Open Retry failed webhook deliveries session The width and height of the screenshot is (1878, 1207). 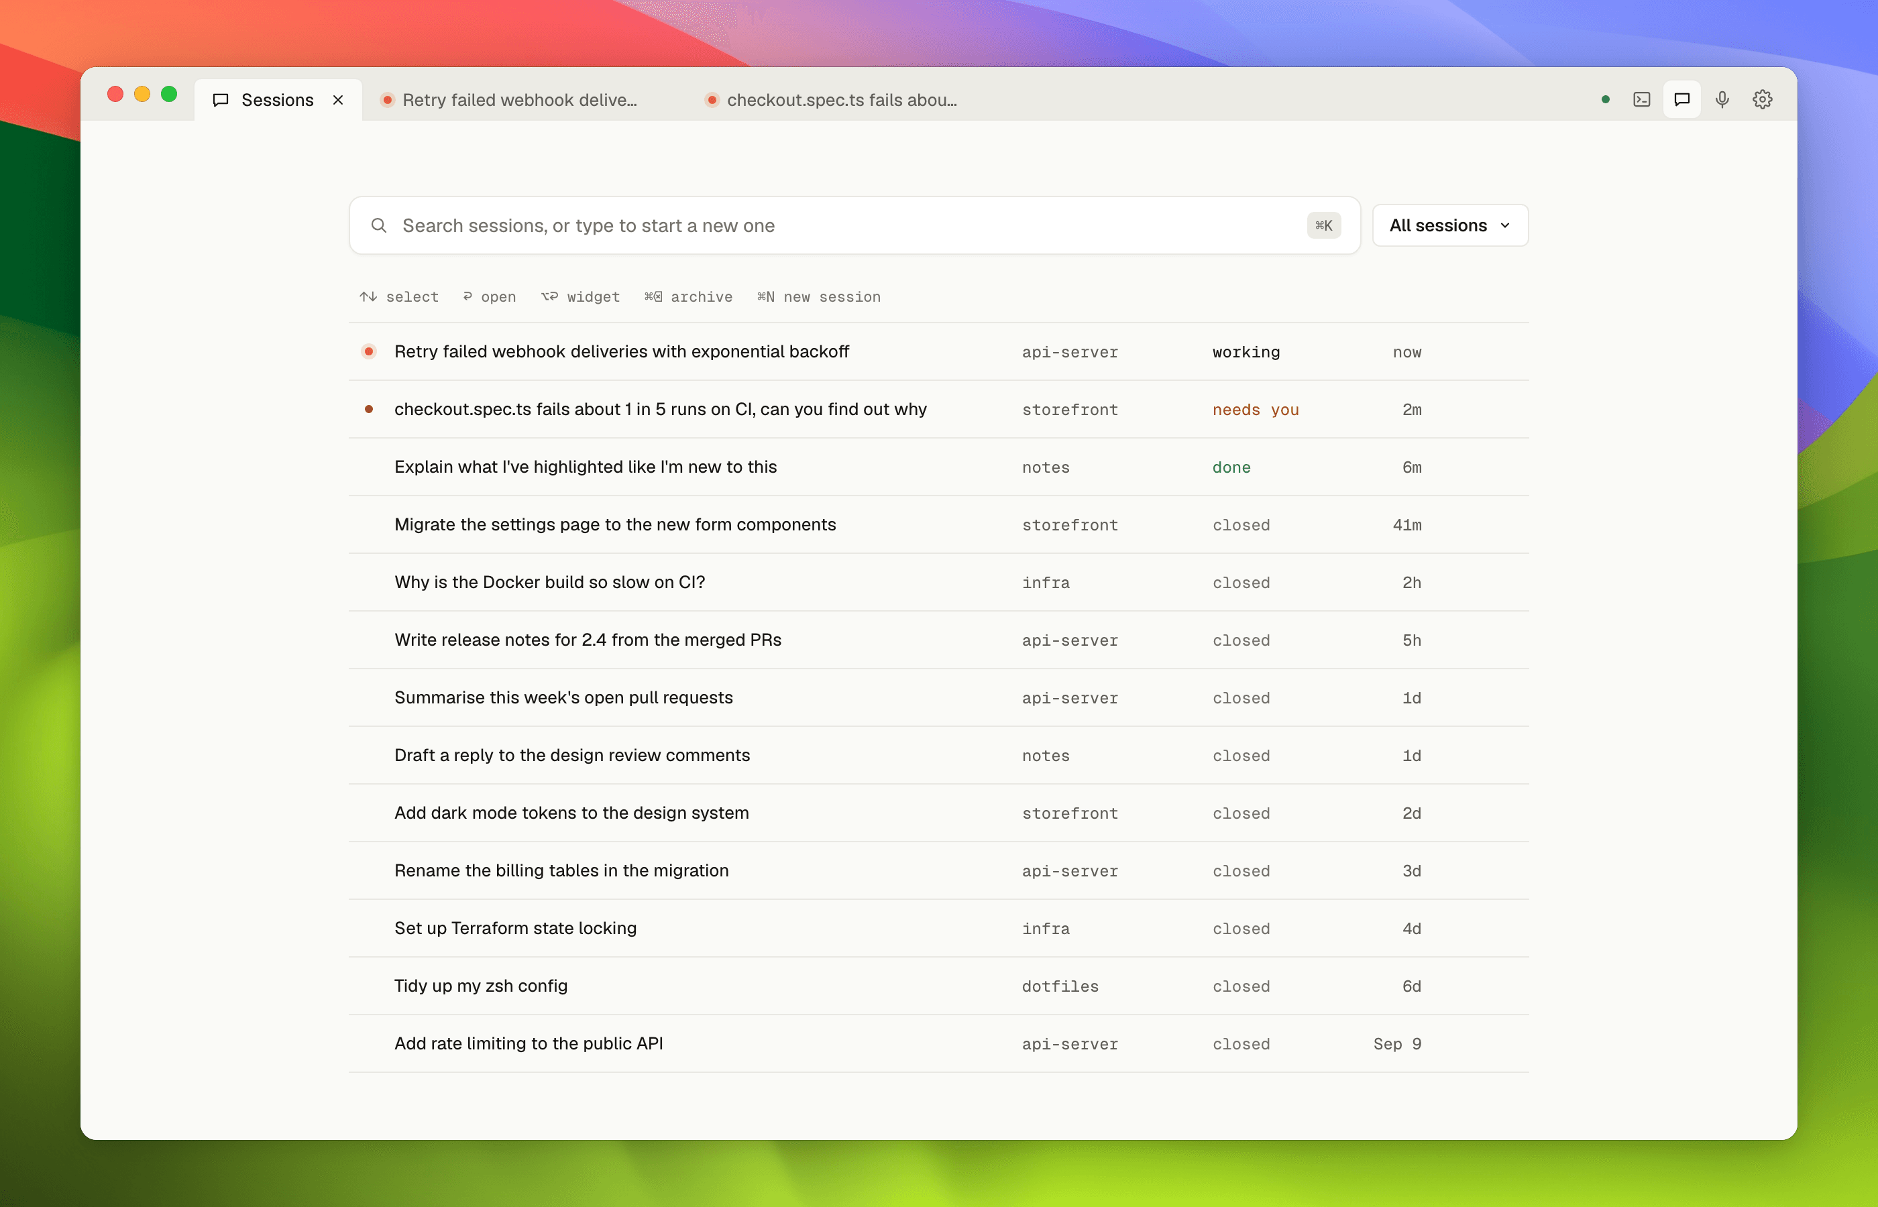938,352
